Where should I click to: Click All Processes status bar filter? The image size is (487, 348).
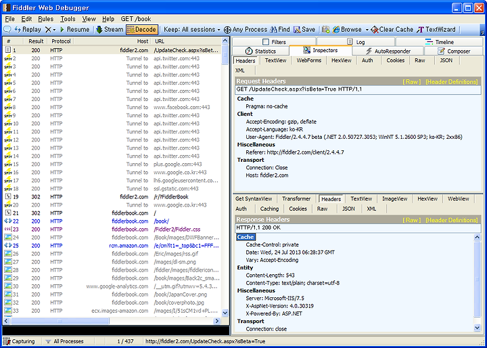[x=65, y=341]
